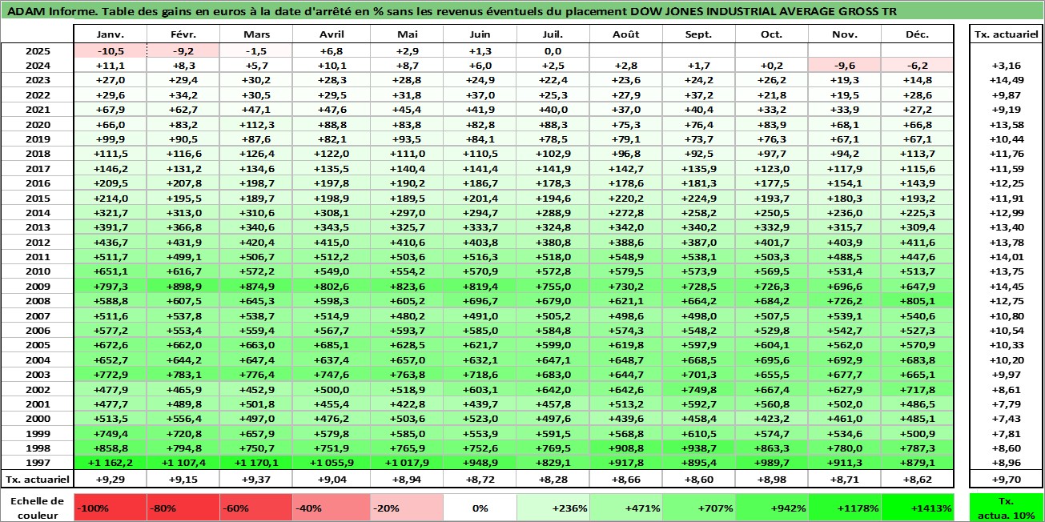Click the -9,2 cell for February 2025
This screenshot has height=522, width=1045.
[183, 50]
